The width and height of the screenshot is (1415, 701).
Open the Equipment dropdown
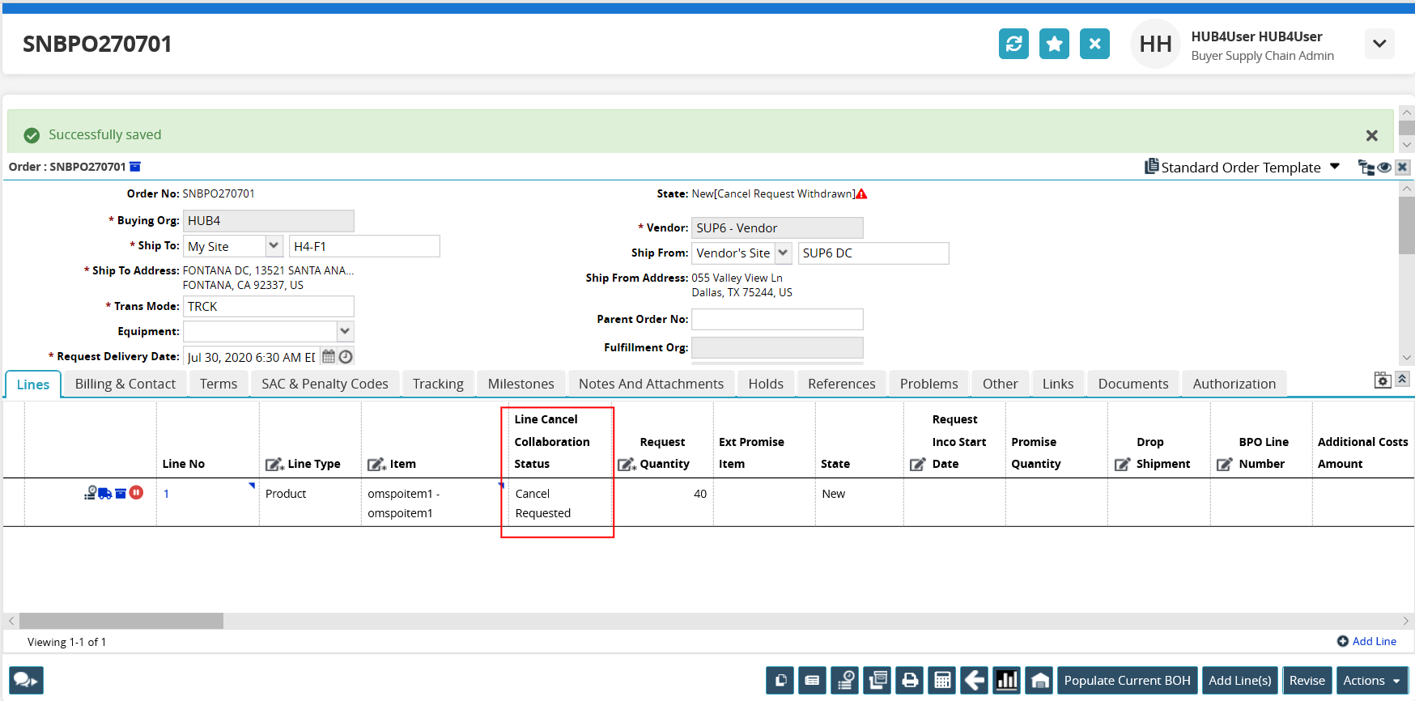(345, 331)
